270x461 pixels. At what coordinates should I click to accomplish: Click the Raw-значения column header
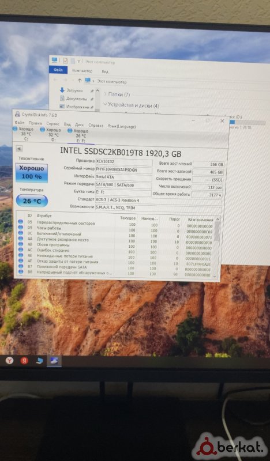(x=201, y=220)
